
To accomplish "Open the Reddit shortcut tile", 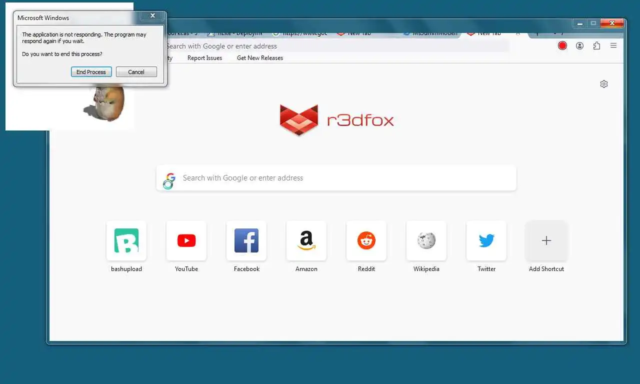I will [366, 240].
